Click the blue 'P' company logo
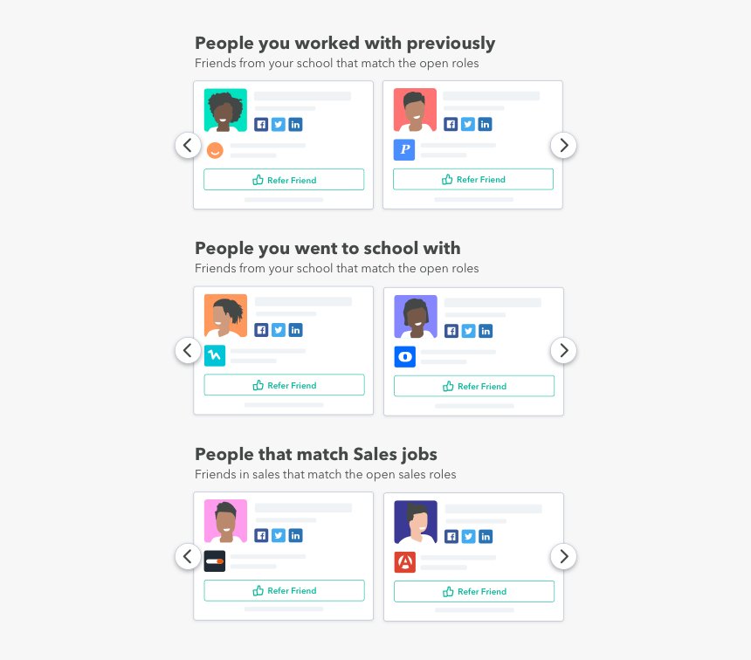This screenshot has width=751, height=660. [x=404, y=150]
